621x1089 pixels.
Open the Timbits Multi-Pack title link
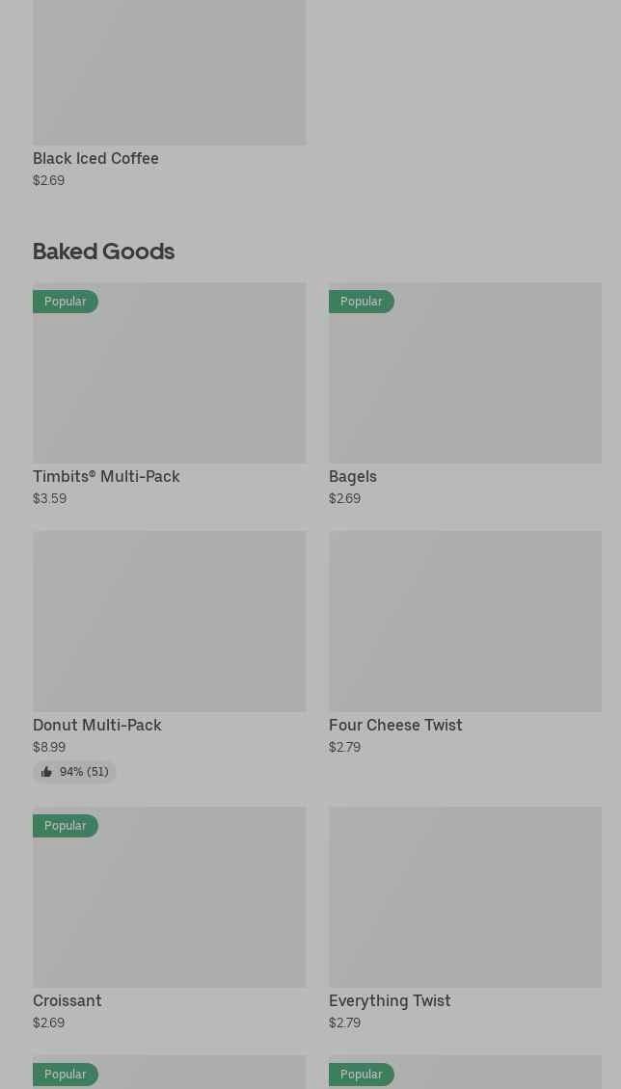click(x=106, y=476)
